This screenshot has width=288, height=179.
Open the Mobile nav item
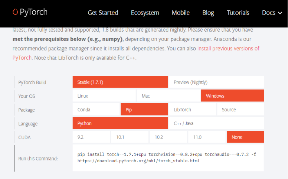click(181, 13)
